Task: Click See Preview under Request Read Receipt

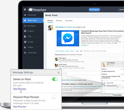Action: coord(20,107)
